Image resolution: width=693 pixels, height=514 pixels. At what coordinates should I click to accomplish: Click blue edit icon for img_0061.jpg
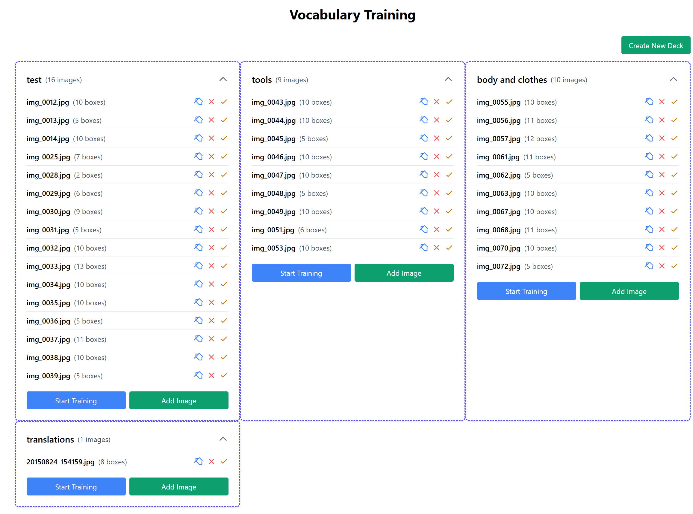649,156
